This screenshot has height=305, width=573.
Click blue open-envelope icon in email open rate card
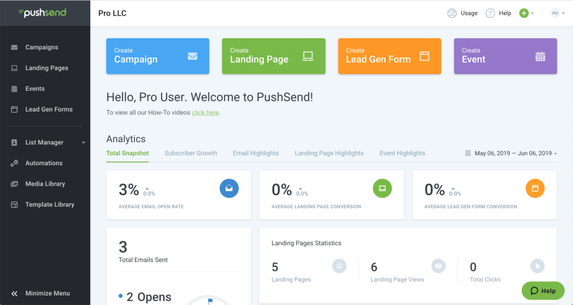tap(229, 188)
